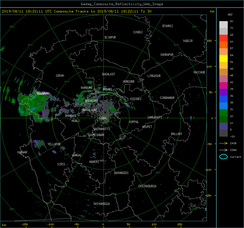Click the GADAG radar center label
The width and height of the screenshot is (244, 228).
pos(103,118)
